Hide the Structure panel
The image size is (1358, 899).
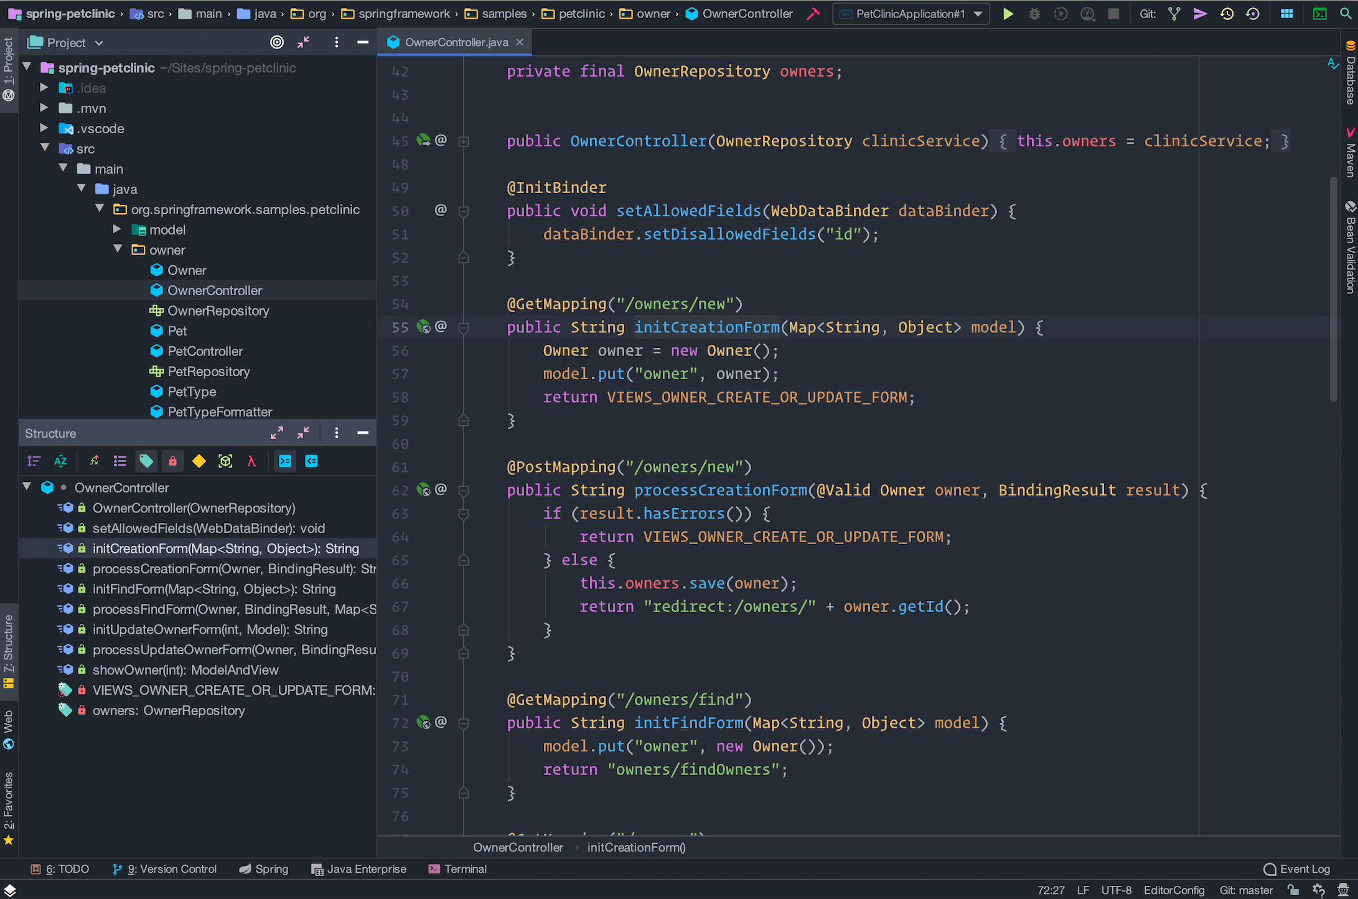[x=363, y=433]
